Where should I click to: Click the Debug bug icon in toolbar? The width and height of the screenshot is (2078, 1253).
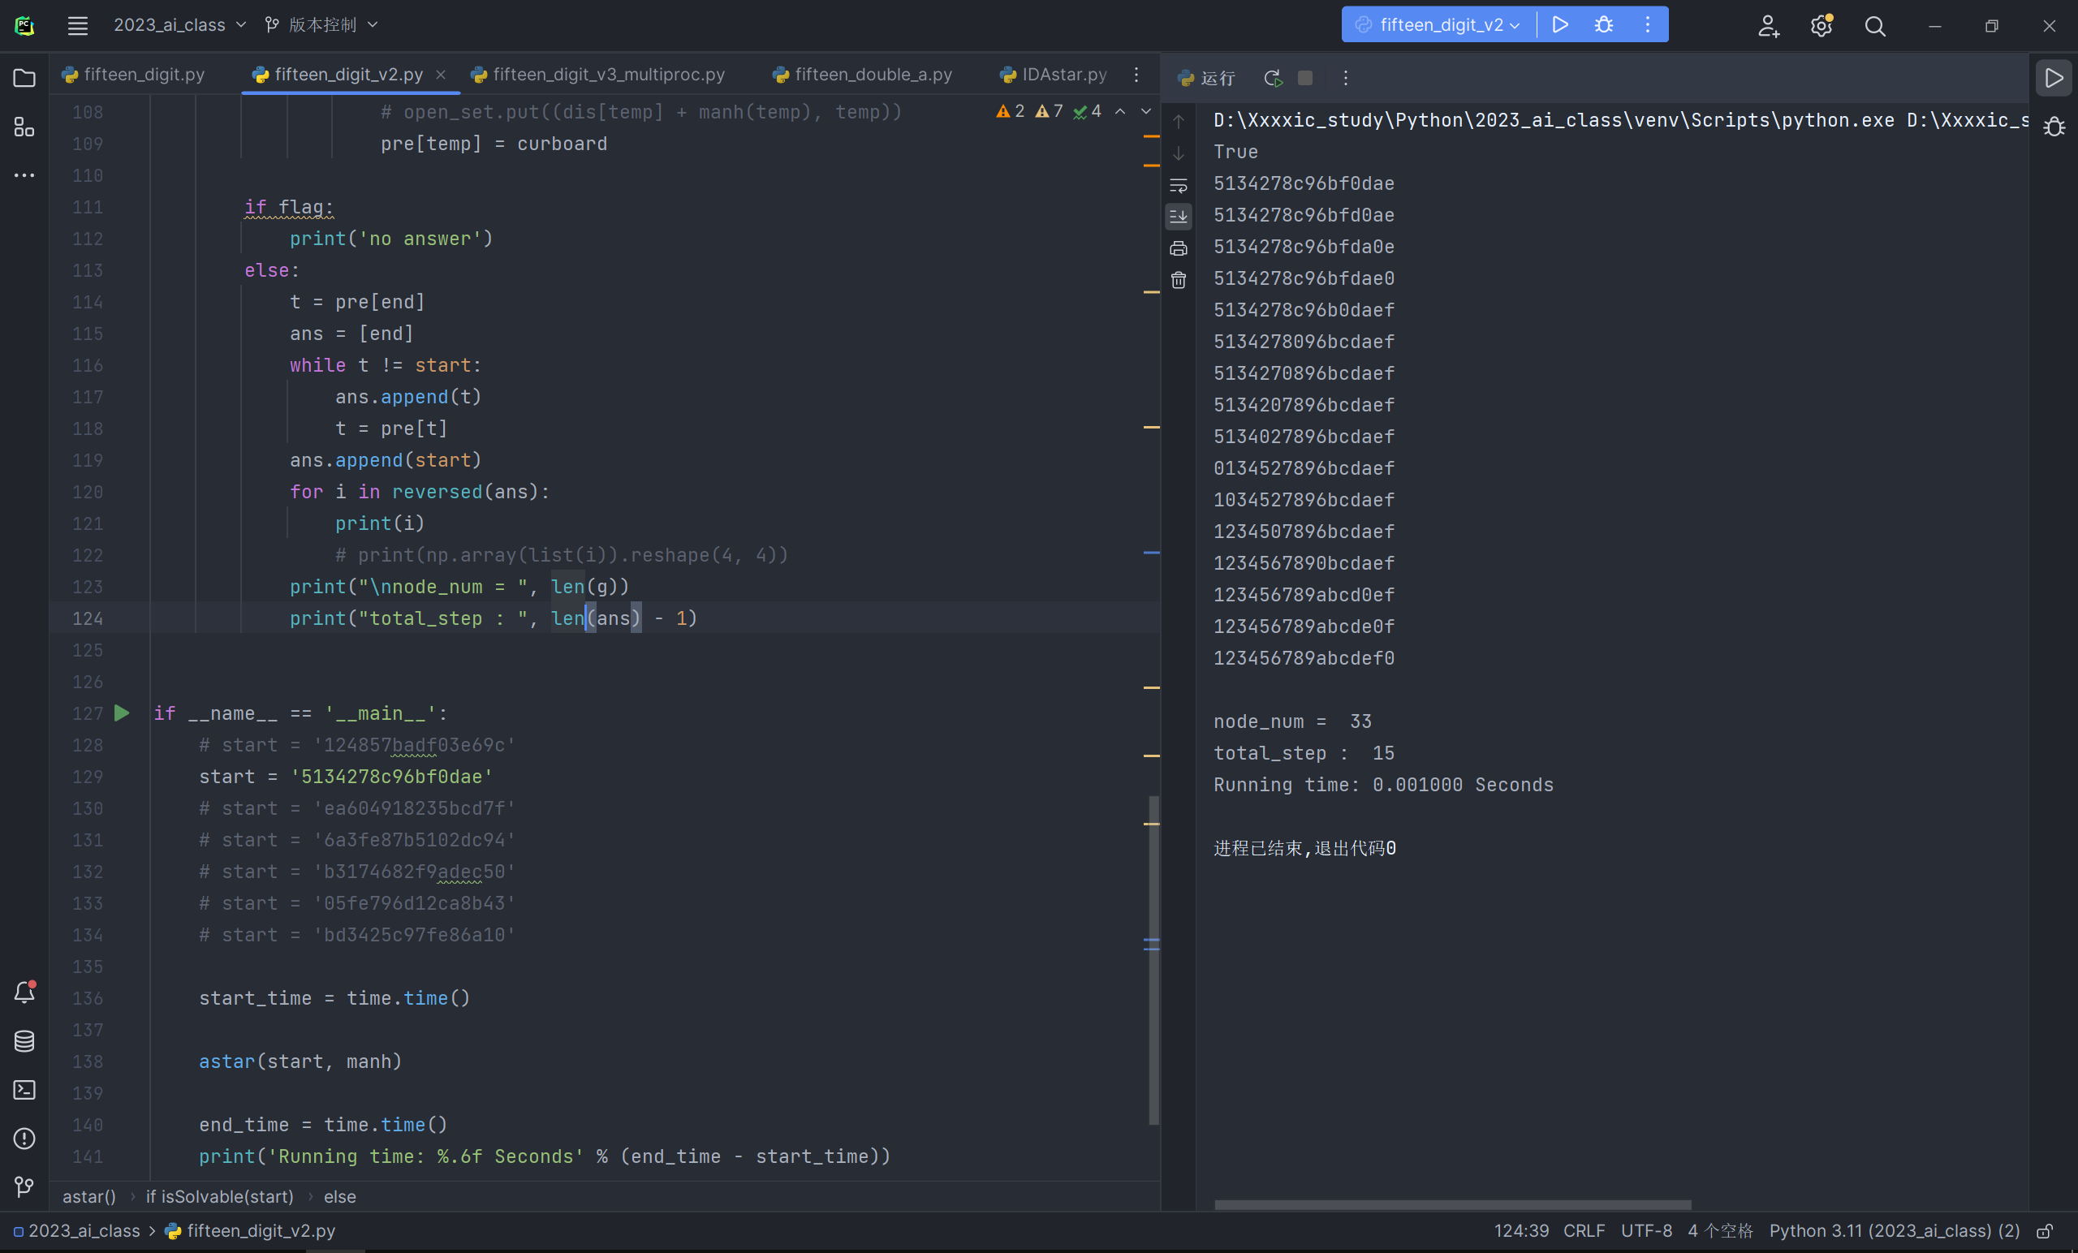(1603, 25)
